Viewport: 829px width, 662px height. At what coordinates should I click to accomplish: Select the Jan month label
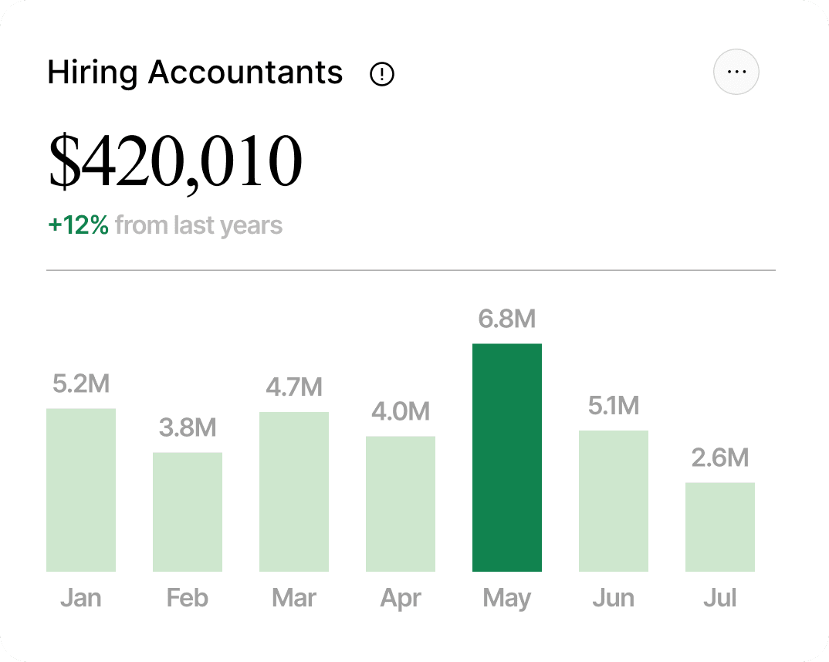point(81,598)
